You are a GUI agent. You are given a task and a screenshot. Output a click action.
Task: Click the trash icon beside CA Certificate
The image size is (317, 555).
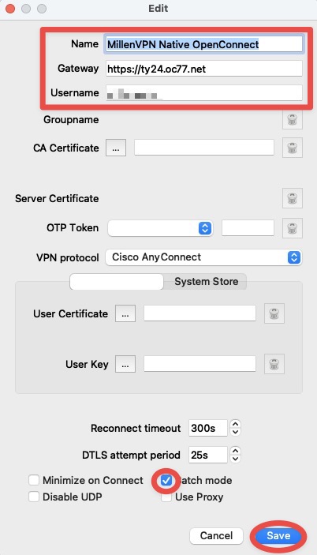click(292, 148)
